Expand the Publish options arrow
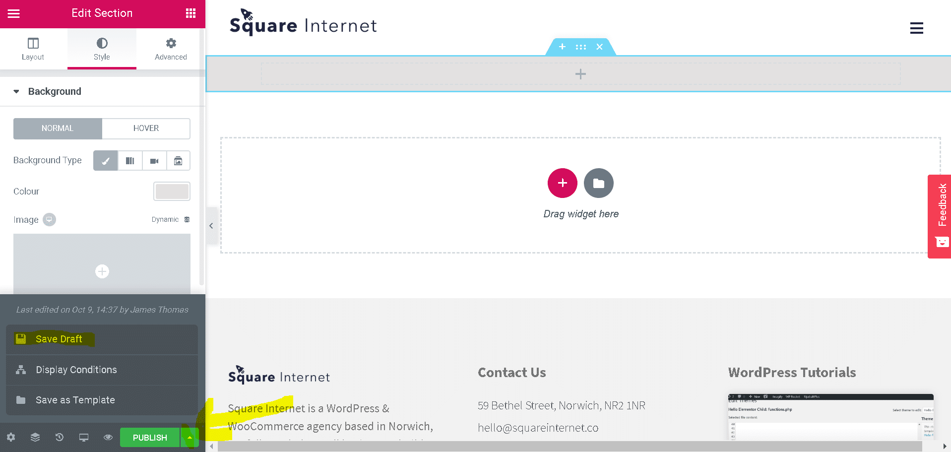This screenshot has height=452, width=951. click(190, 437)
